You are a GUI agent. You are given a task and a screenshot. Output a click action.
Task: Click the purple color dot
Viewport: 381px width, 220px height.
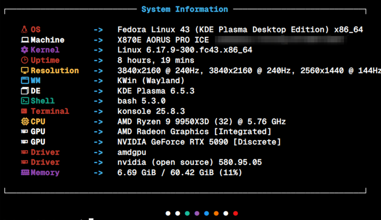pos(197,213)
